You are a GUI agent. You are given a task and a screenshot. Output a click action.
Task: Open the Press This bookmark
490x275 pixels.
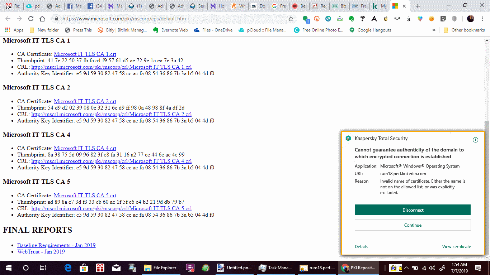[x=78, y=30]
